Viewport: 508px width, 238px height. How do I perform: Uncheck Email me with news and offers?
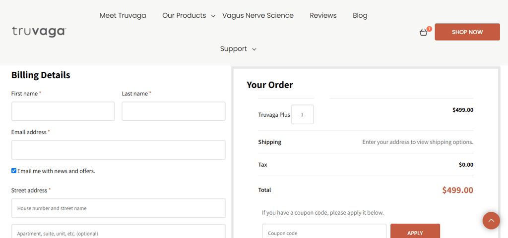[13, 171]
